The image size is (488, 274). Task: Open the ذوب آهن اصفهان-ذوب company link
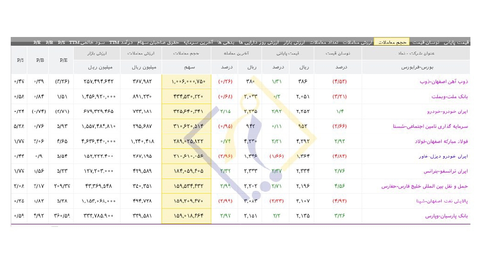(x=444, y=82)
